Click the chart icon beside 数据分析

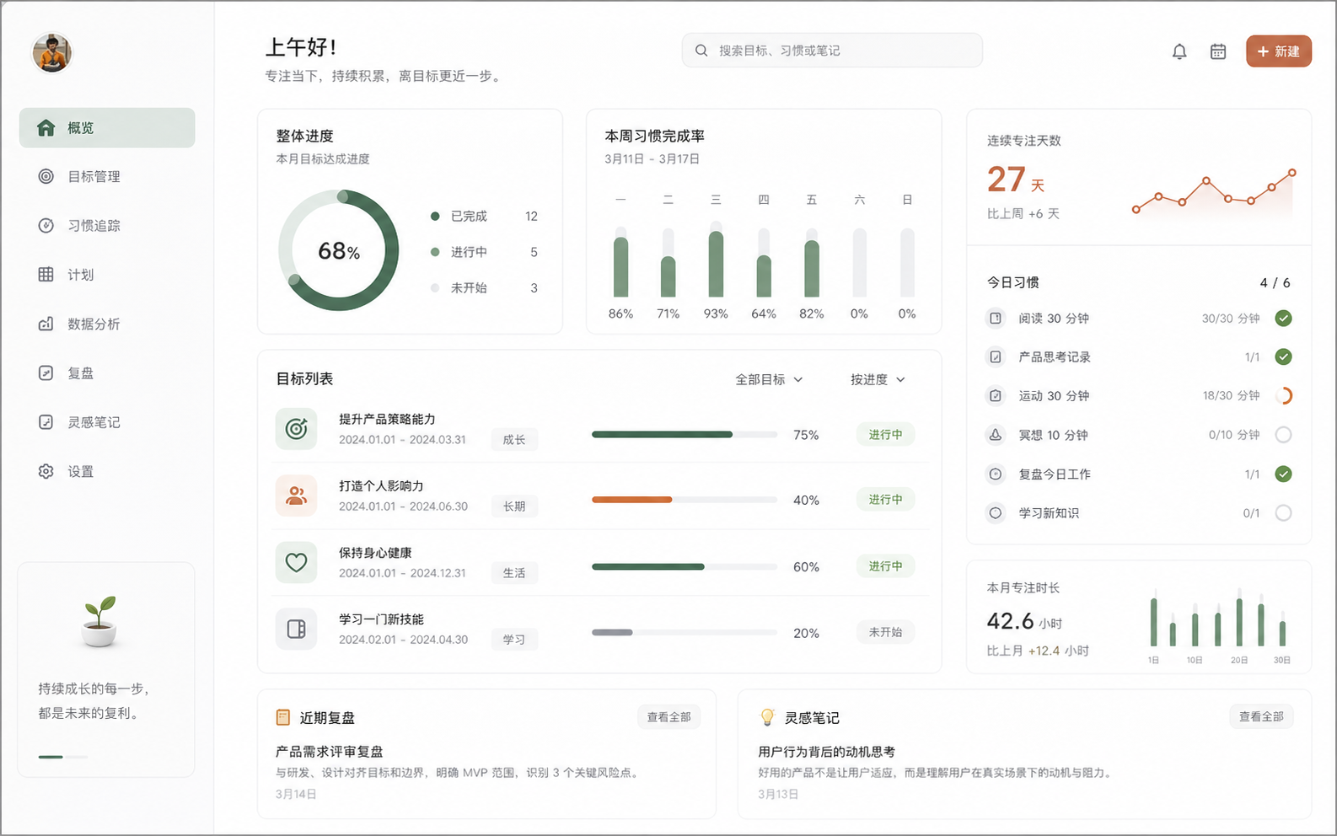click(46, 324)
